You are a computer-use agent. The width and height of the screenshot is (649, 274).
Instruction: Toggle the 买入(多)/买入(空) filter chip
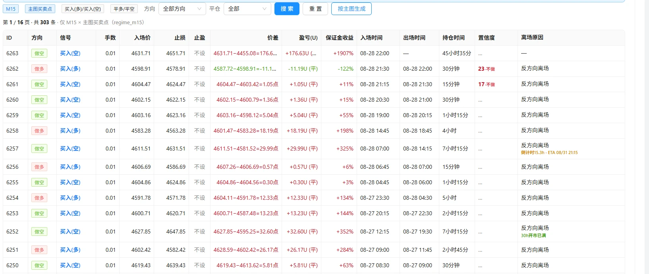83,9
